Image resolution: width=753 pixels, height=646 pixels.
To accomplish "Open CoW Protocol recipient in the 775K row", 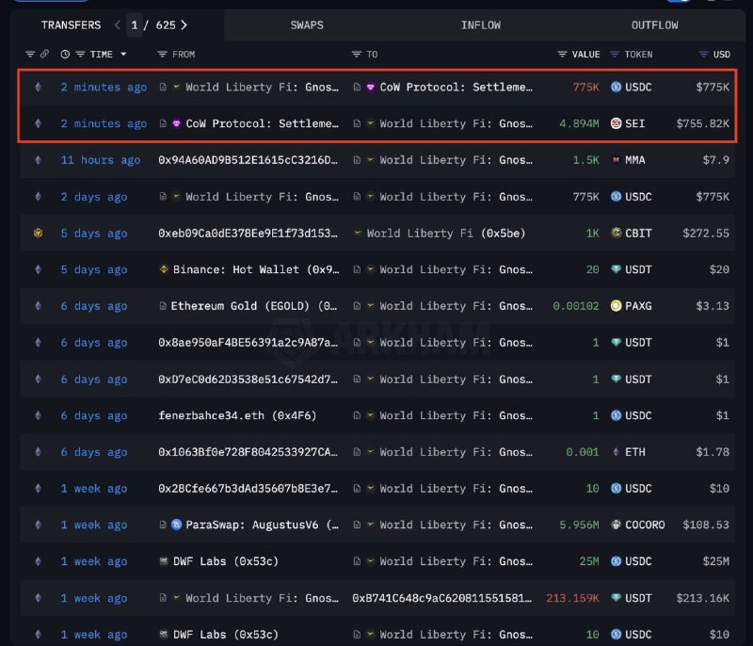I will pos(456,87).
